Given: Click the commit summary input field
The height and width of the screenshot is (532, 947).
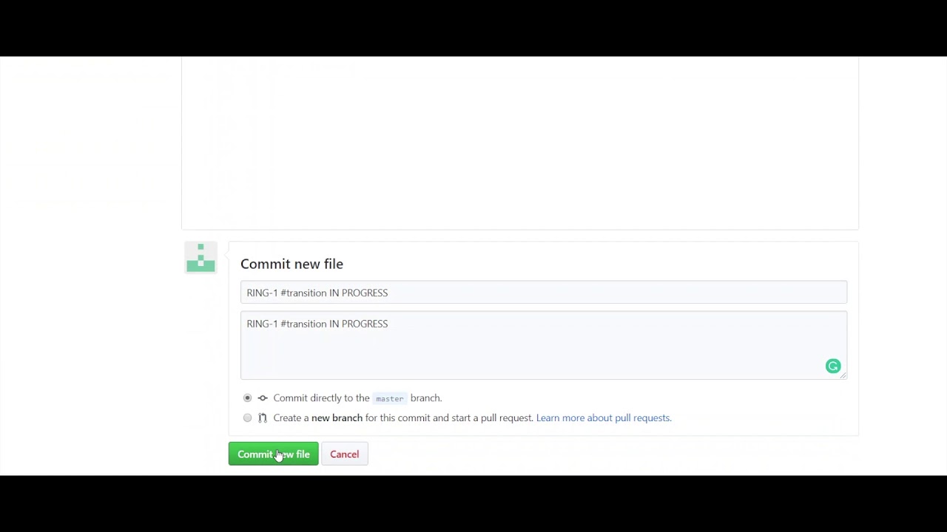Looking at the screenshot, I should [x=544, y=293].
